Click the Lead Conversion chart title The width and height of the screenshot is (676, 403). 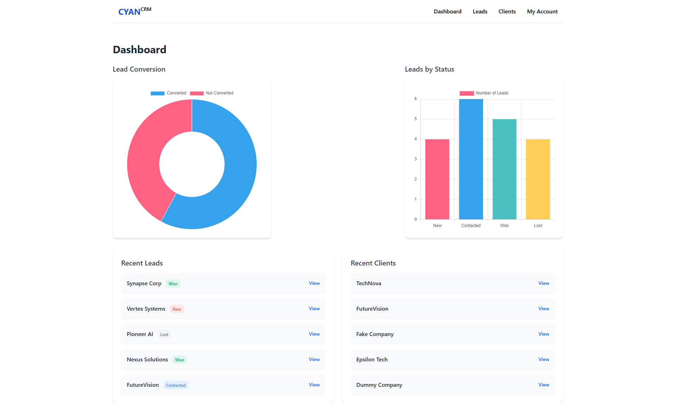139,69
